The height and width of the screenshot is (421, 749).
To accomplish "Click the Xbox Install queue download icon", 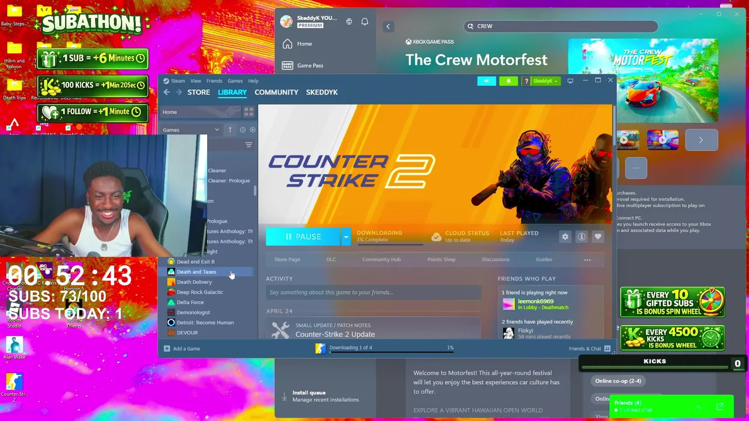I will [x=284, y=396].
